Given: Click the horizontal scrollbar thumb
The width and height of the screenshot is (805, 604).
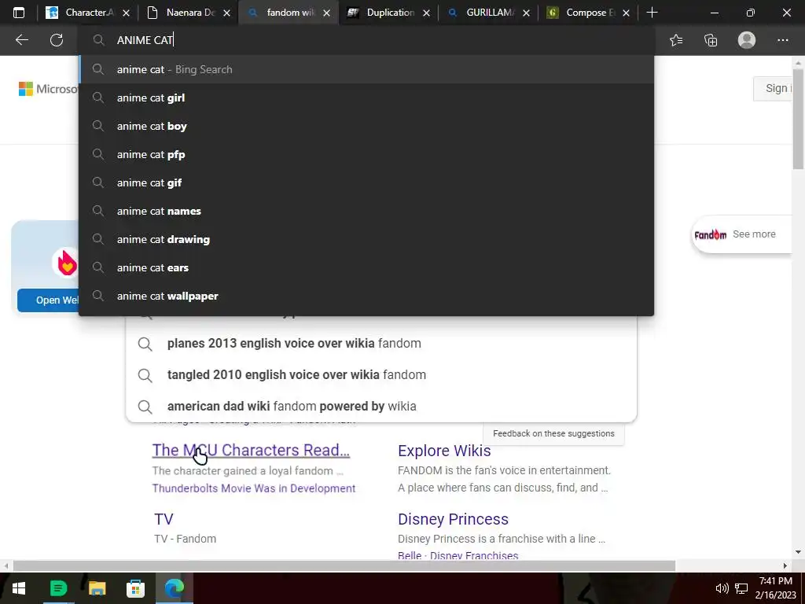Looking at the screenshot, I should point(344,565).
